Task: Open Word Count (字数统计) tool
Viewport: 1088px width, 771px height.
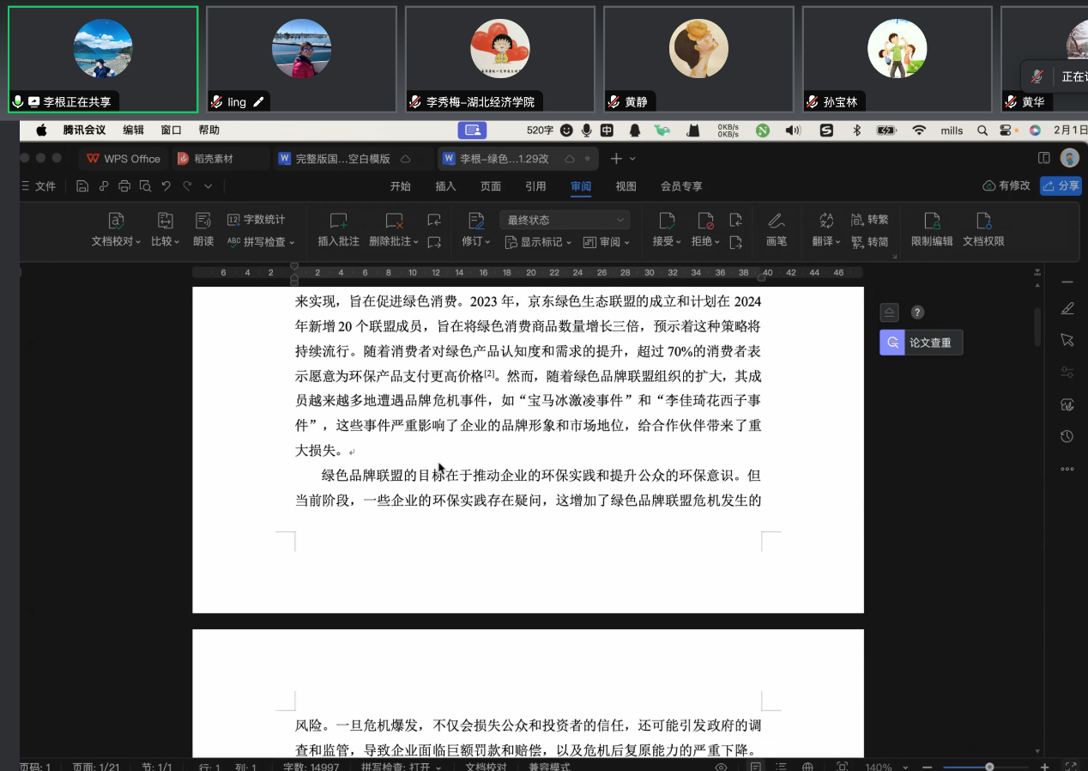Action: (x=256, y=220)
